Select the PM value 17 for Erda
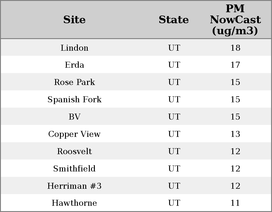272x212 pixels. 235,65
